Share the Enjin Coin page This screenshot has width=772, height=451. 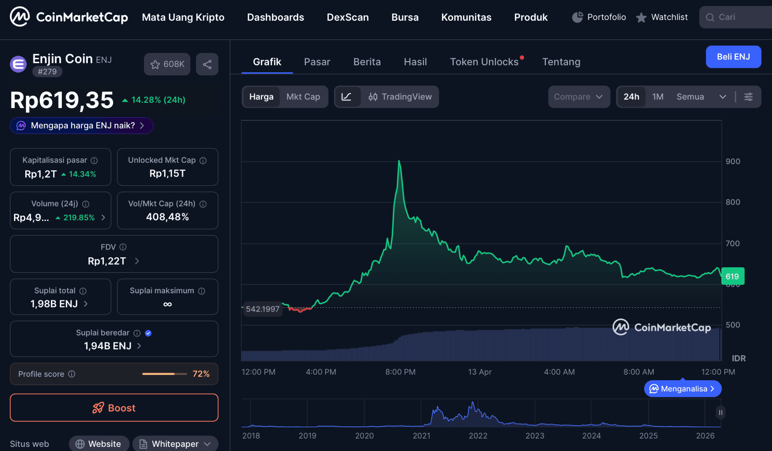coord(207,64)
